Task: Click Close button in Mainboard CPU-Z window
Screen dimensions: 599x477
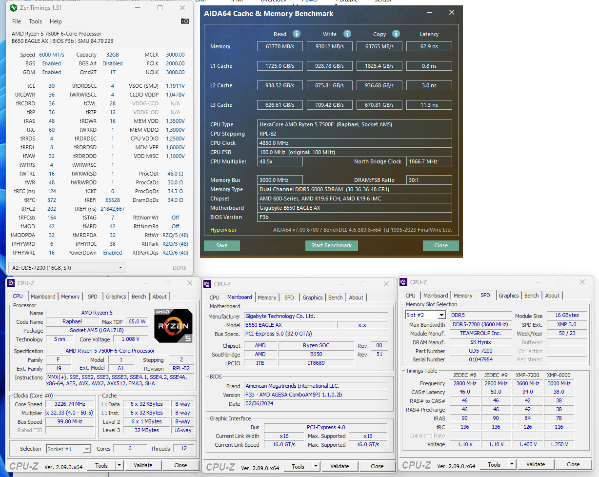Action: pyautogui.click(x=377, y=466)
